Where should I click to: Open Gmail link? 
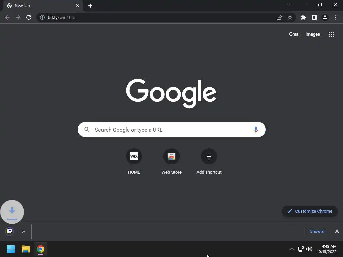point(295,34)
